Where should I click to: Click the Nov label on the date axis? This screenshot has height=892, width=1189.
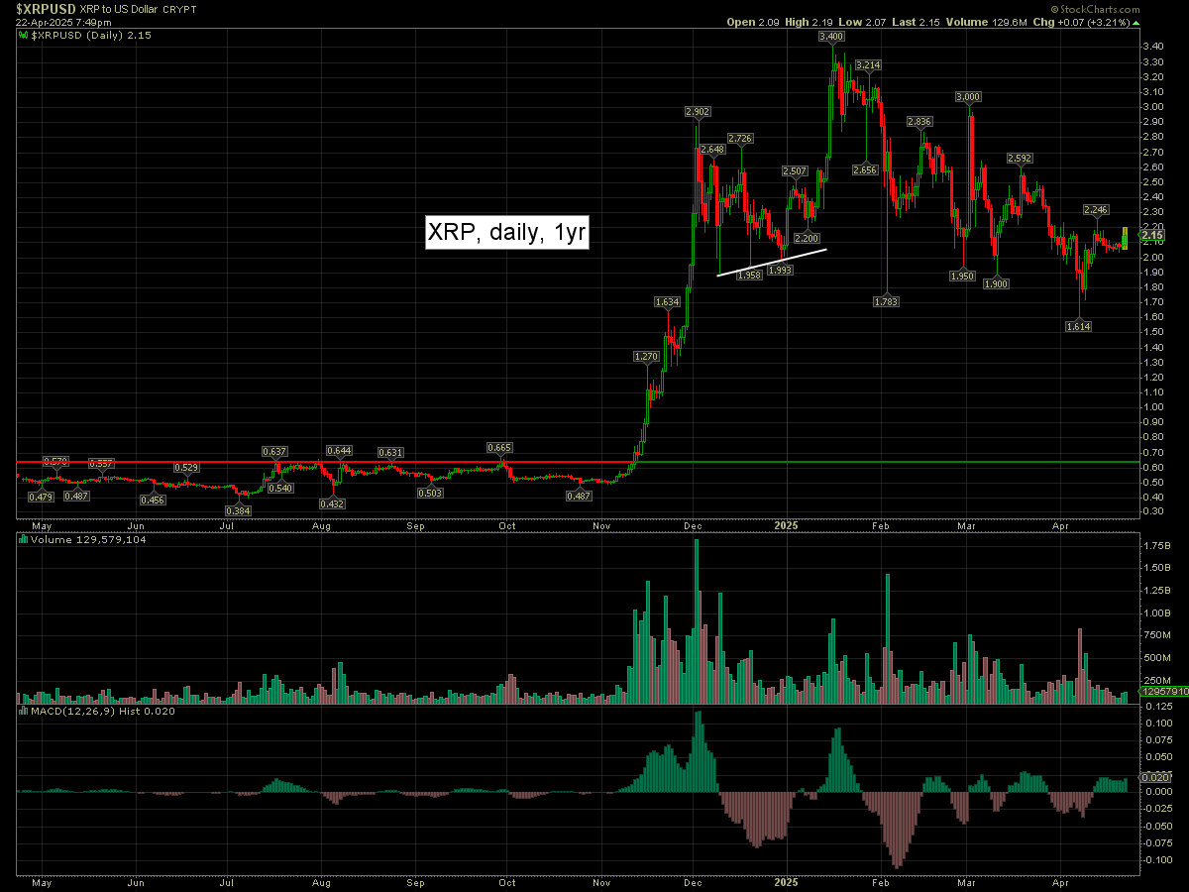[x=601, y=523]
